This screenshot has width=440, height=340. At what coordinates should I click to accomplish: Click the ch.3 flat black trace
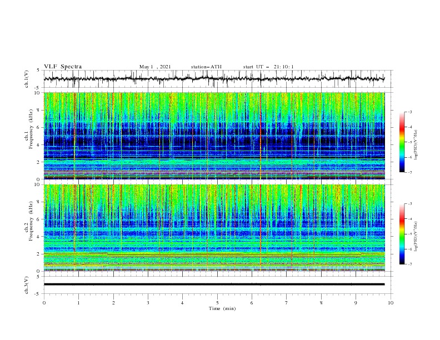[214, 284]
